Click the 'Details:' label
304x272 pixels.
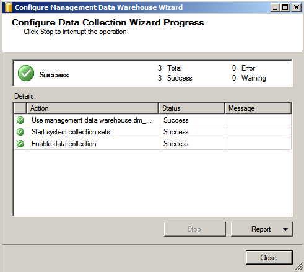coord(25,96)
